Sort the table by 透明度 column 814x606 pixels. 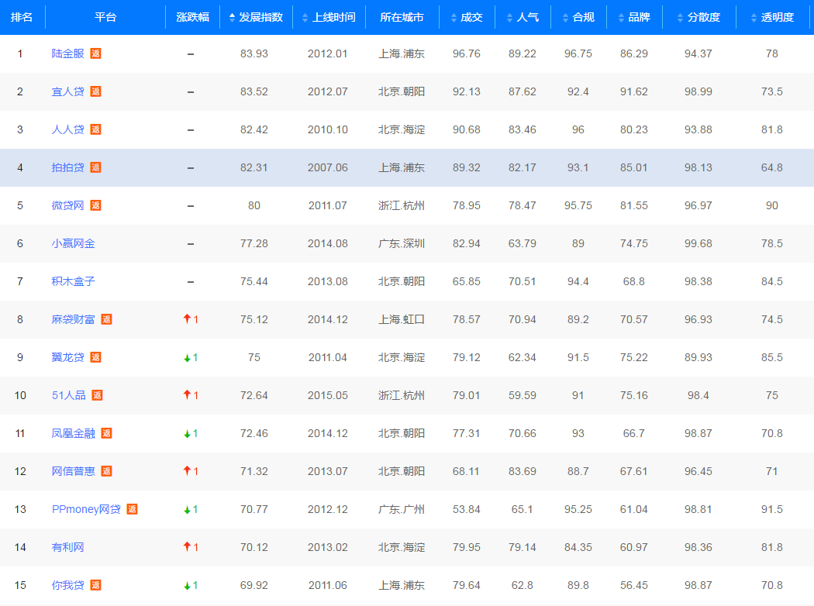[771, 17]
